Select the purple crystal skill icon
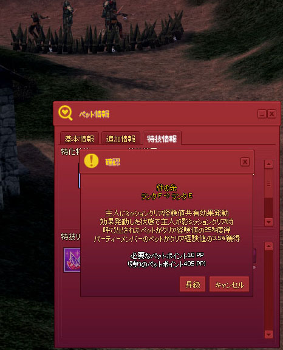The height and width of the screenshot is (350, 283). coord(72,260)
